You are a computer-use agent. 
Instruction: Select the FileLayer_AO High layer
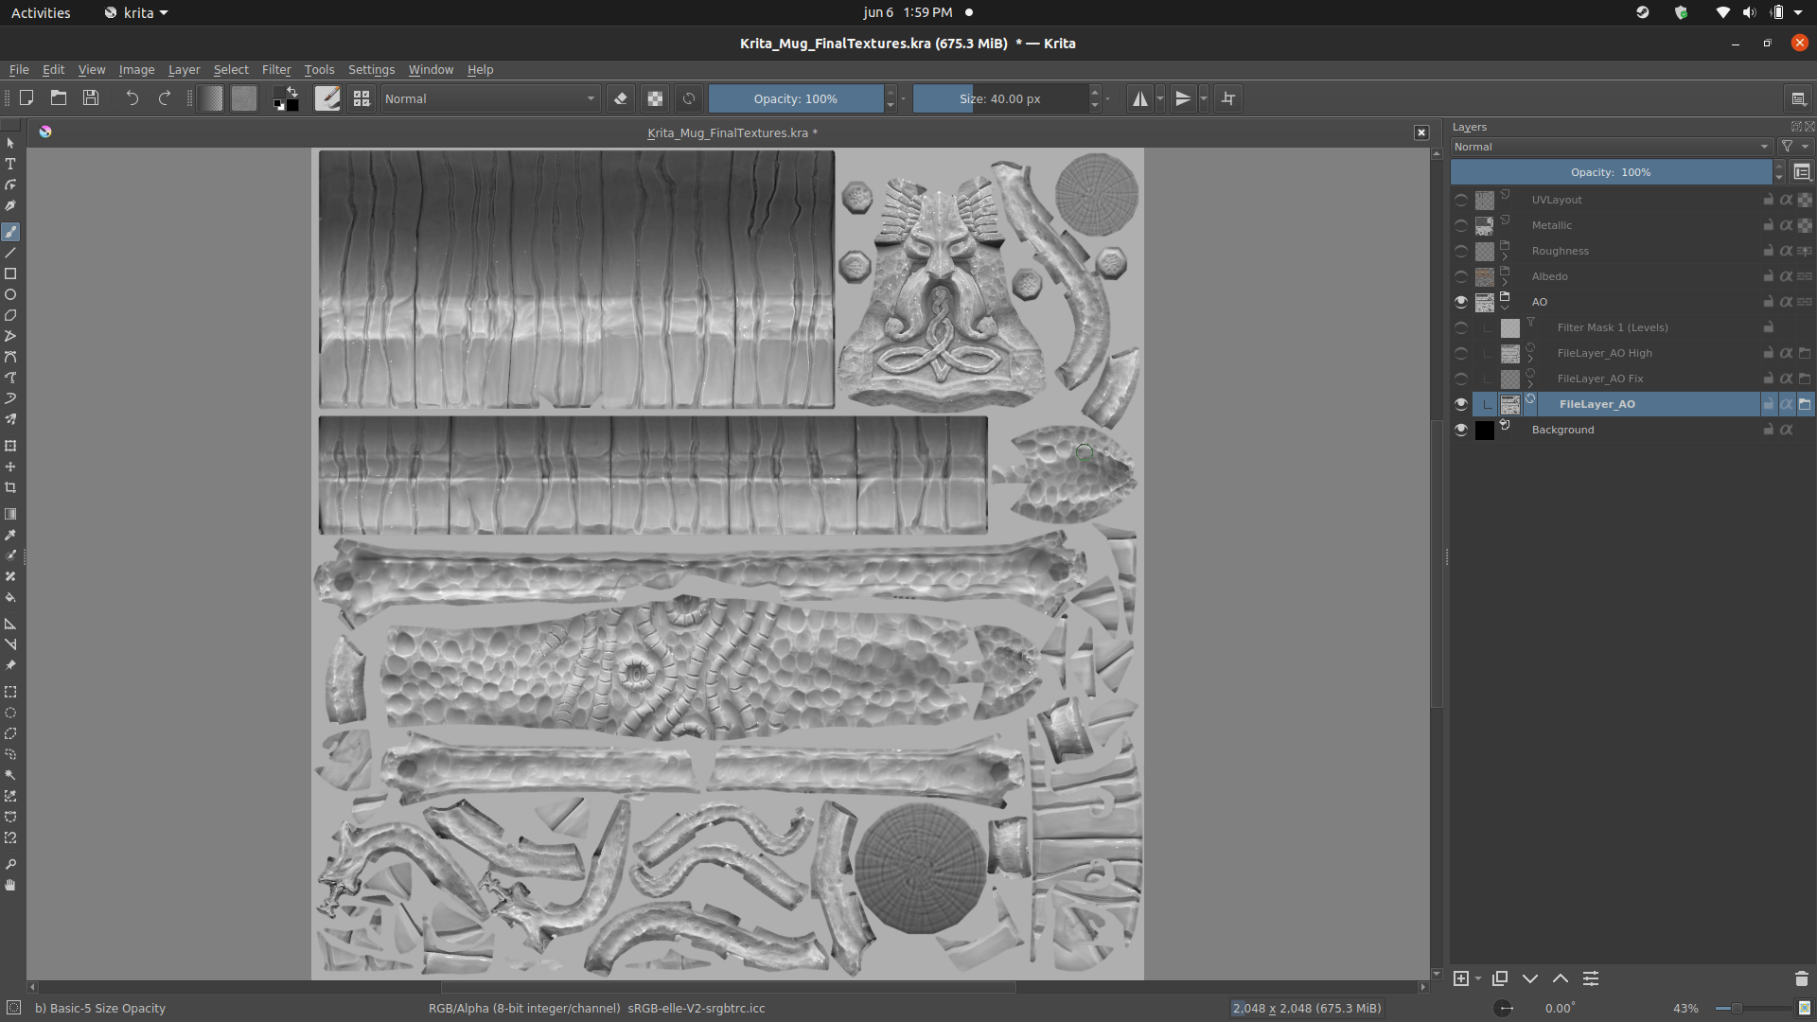pos(1605,353)
